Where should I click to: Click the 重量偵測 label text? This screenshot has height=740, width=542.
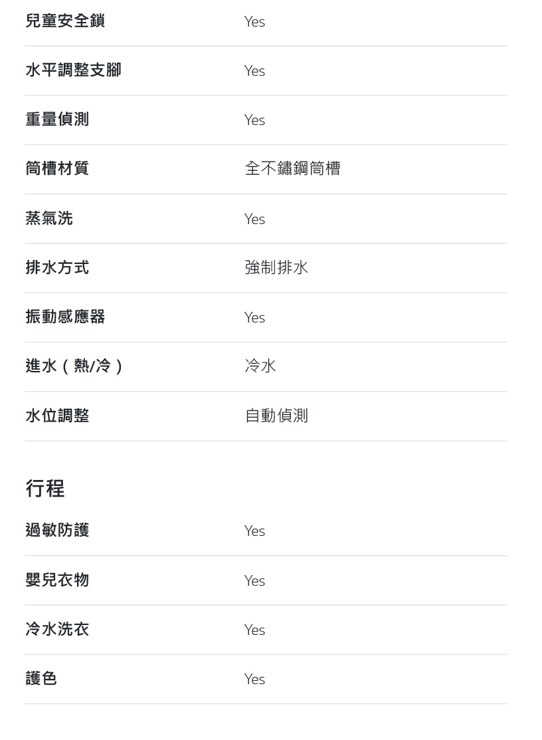[x=57, y=120]
